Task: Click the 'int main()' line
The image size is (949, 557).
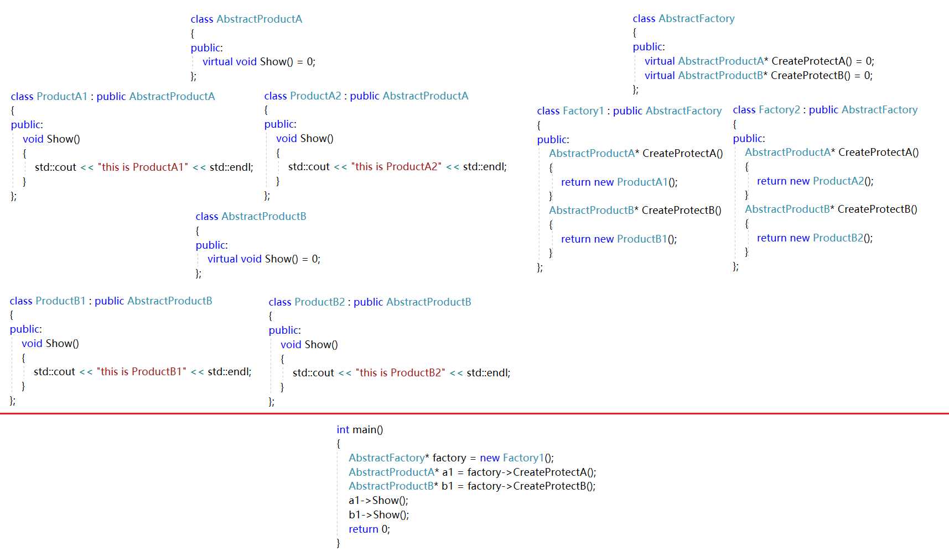Action: [360, 430]
